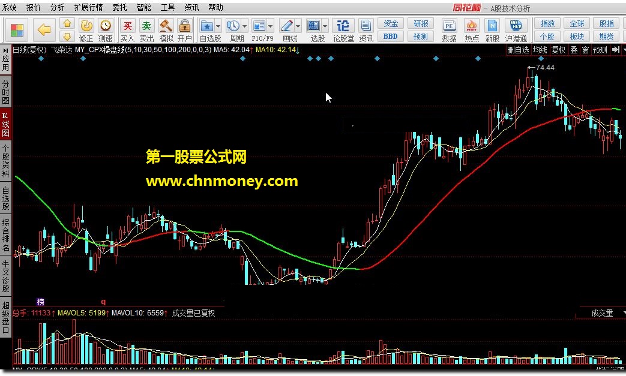
Task: Open the 工具 menu
Action: 167,7
